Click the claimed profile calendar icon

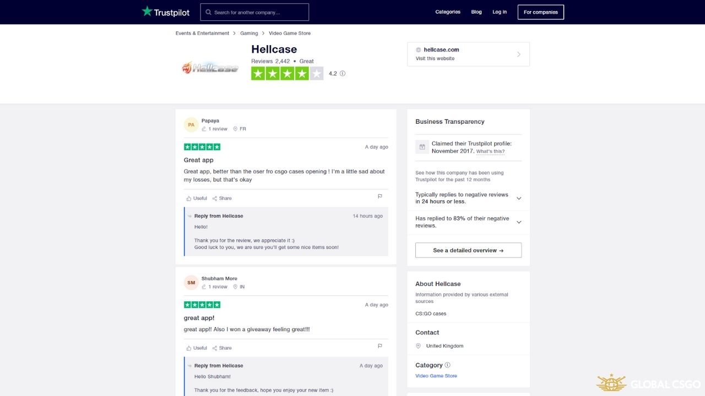[x=422, y=147]
